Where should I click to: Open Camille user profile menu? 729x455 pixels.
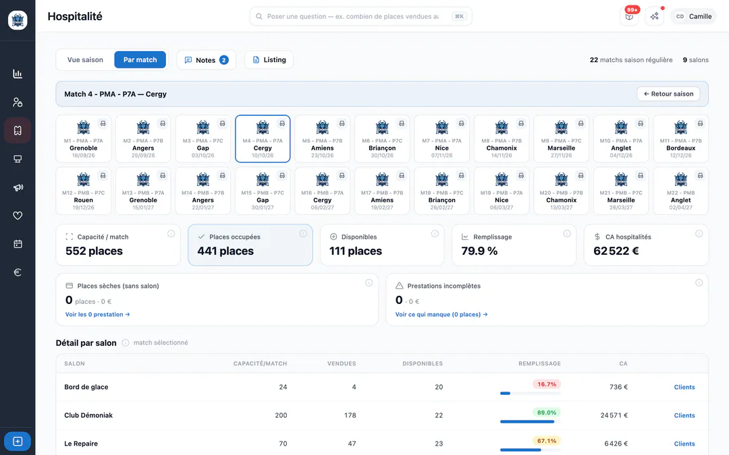point(694,16)
